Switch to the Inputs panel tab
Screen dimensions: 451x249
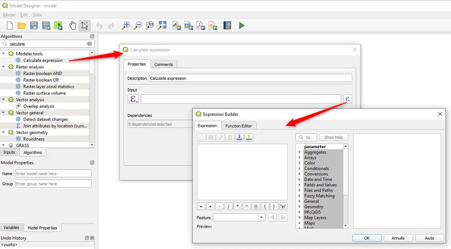click(9, 152)
